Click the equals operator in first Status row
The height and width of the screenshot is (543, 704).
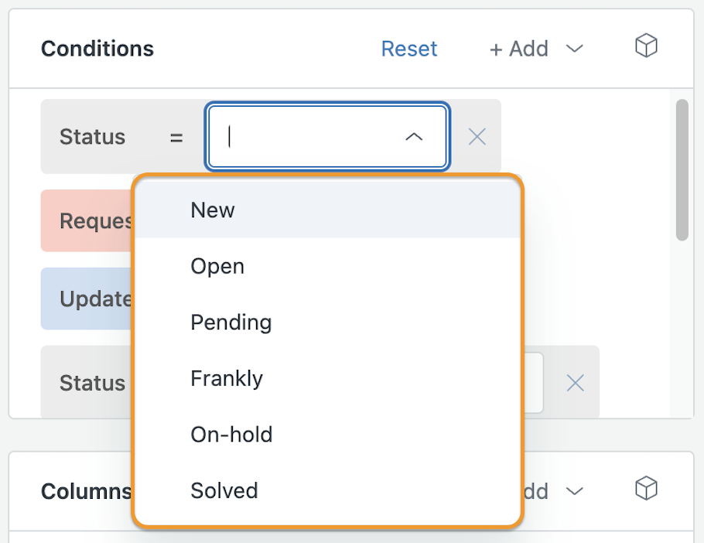[x=176, y=138]
